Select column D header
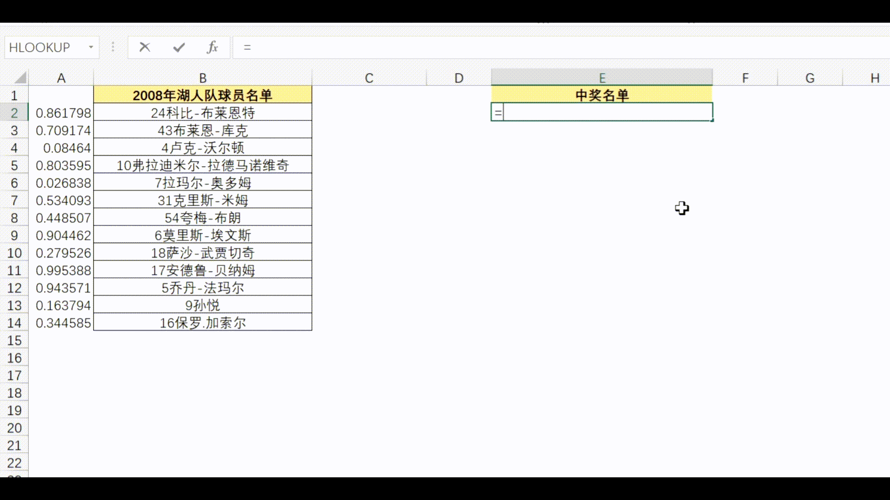This screenshot has width=890, height=500. pyautogui.click(x=459, y=78)
